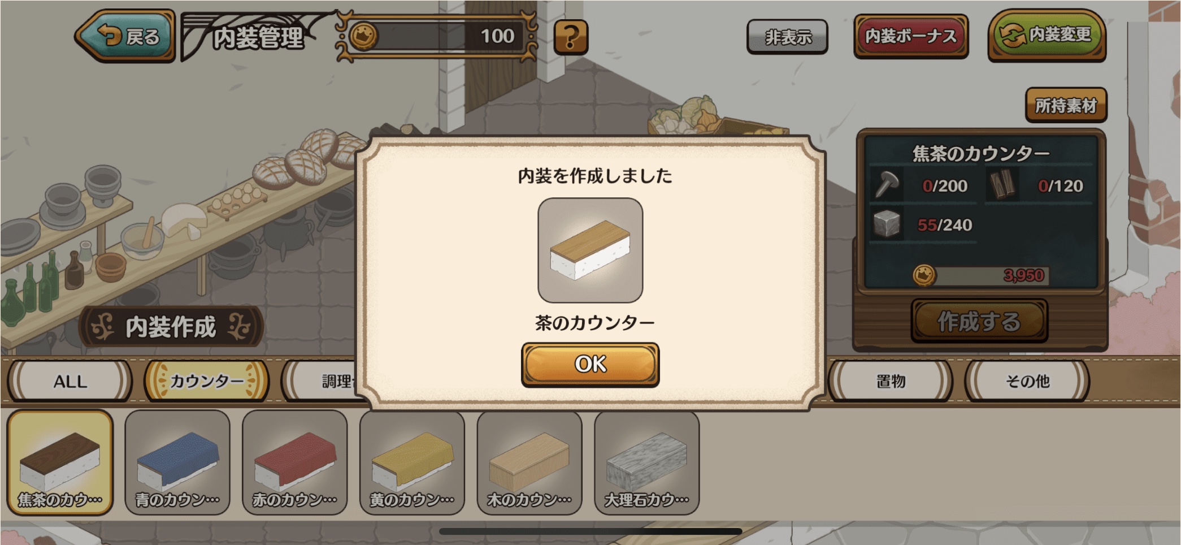
Task: Select the marble 大理石カウンター item
Action: pos(647,462)
